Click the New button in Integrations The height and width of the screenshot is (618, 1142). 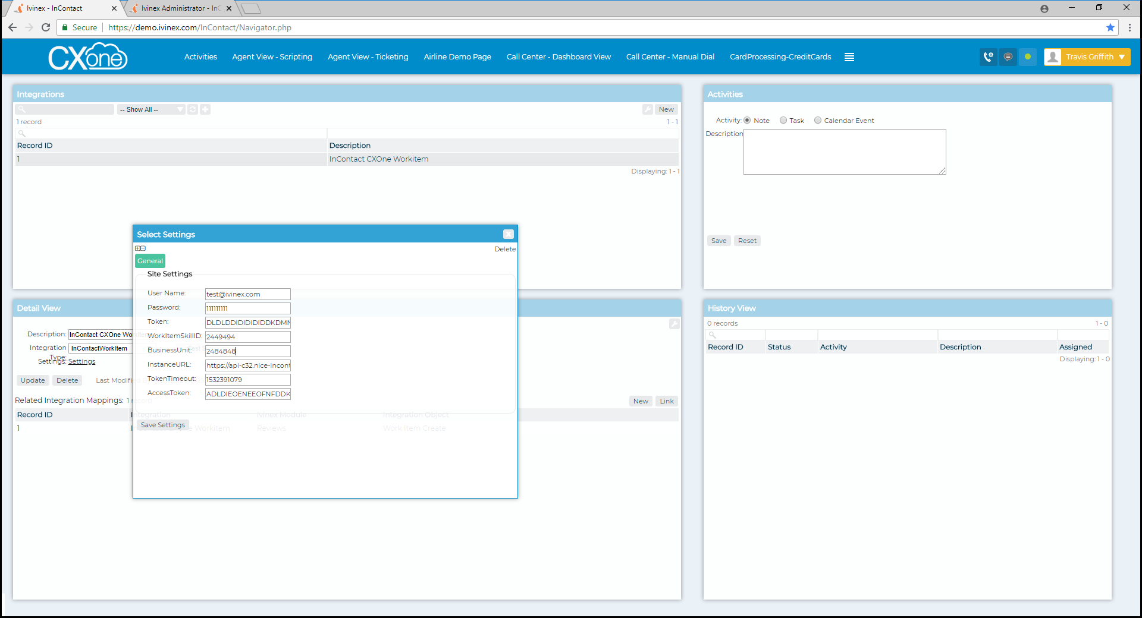666,109
